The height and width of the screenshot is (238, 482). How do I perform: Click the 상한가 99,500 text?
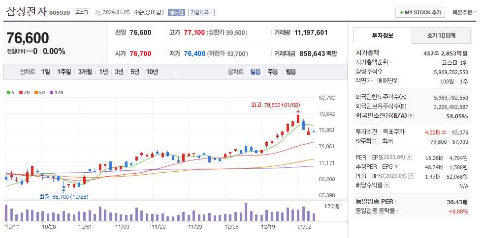(227, 32)
